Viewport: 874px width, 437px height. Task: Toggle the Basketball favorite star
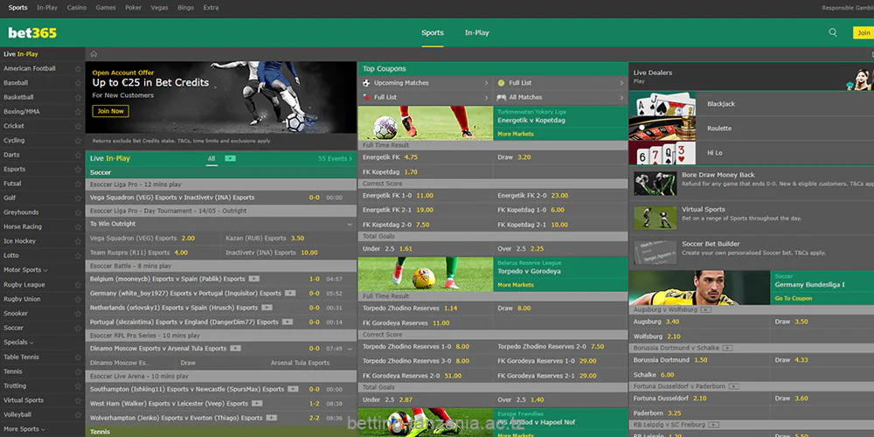(78, 98)
